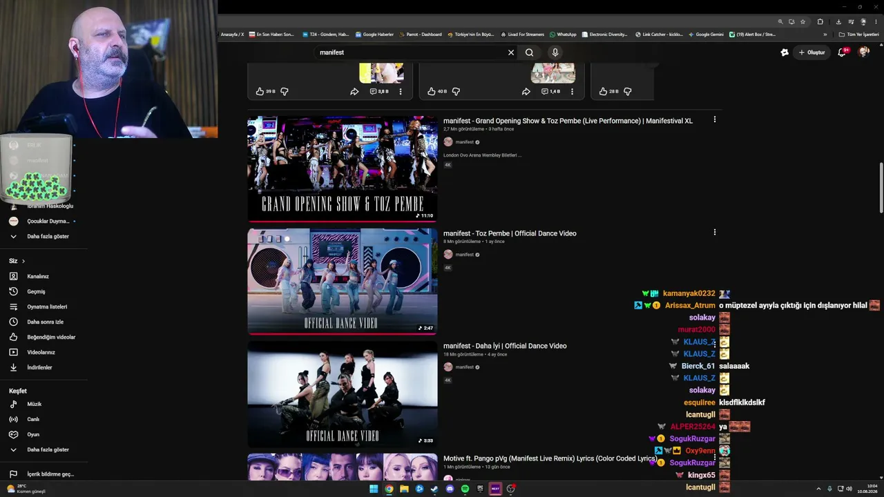Viewport: 884px width, 497px height.
Task: Open the Parrot - Dashboard bookmark
Action: pos(421,35)
